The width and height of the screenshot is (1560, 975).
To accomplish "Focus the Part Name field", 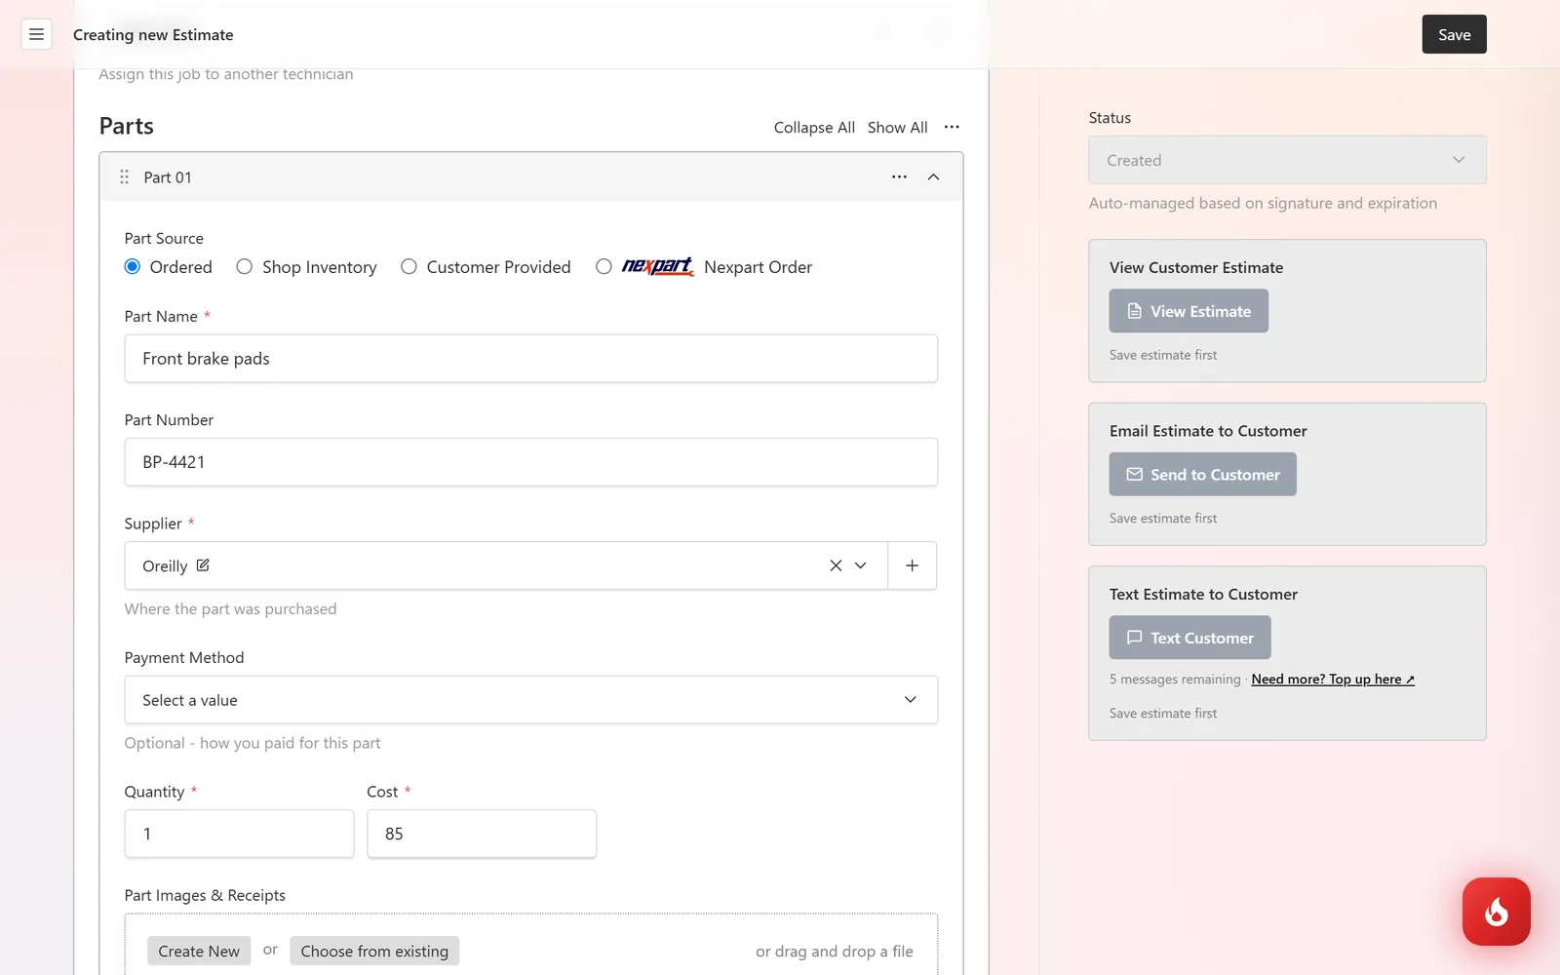I will (530, 359).
